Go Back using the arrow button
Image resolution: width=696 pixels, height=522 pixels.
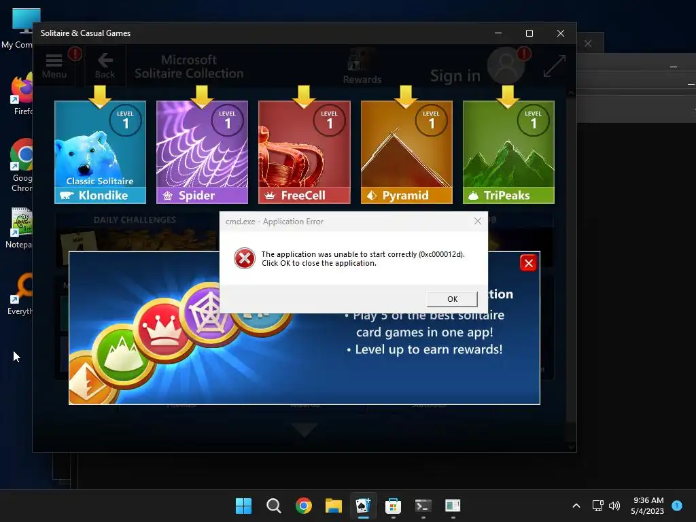click(105, 66)
